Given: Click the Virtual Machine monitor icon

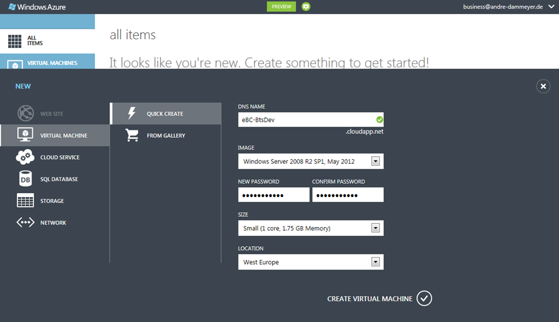Looking at the screenshot, I should point(25,135).
